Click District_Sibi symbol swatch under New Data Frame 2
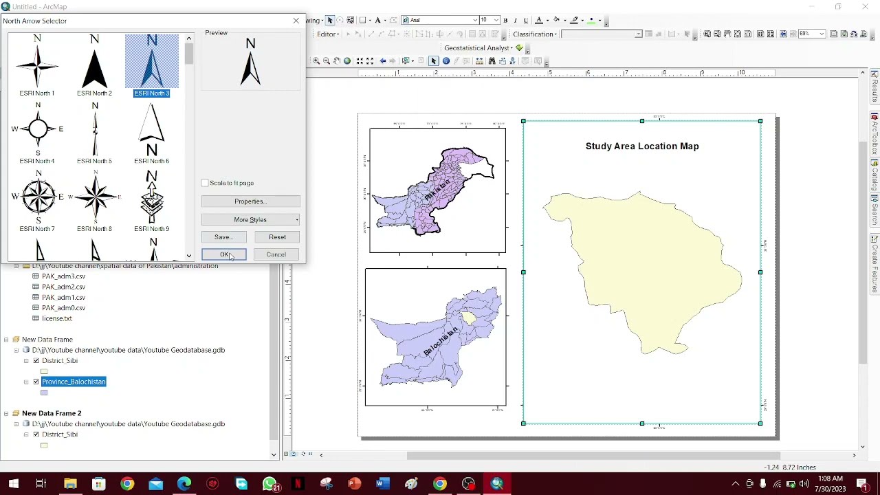 (x=44, y=445)
